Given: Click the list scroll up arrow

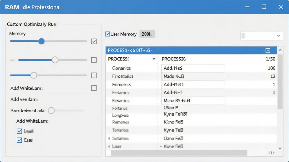Looking at the screenshot, I should click(x=280, y=50).
